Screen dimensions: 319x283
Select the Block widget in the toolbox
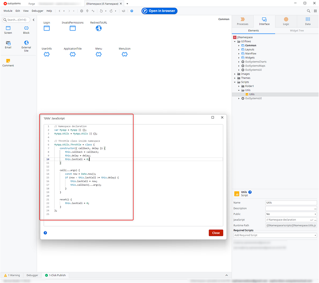pyautogui.click(x=26, y=30)
